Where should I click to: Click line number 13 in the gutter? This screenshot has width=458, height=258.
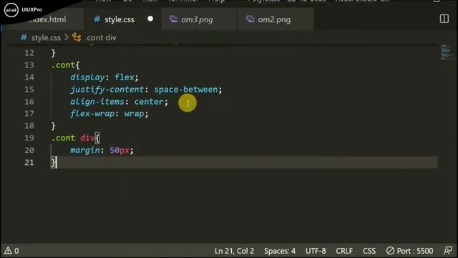click(29, 65)
